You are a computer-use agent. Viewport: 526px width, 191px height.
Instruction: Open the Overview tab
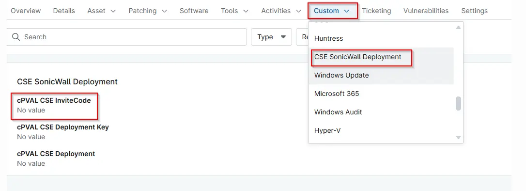click(26, 11)
